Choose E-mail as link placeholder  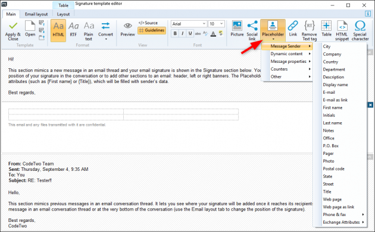(x=340, y=100)
